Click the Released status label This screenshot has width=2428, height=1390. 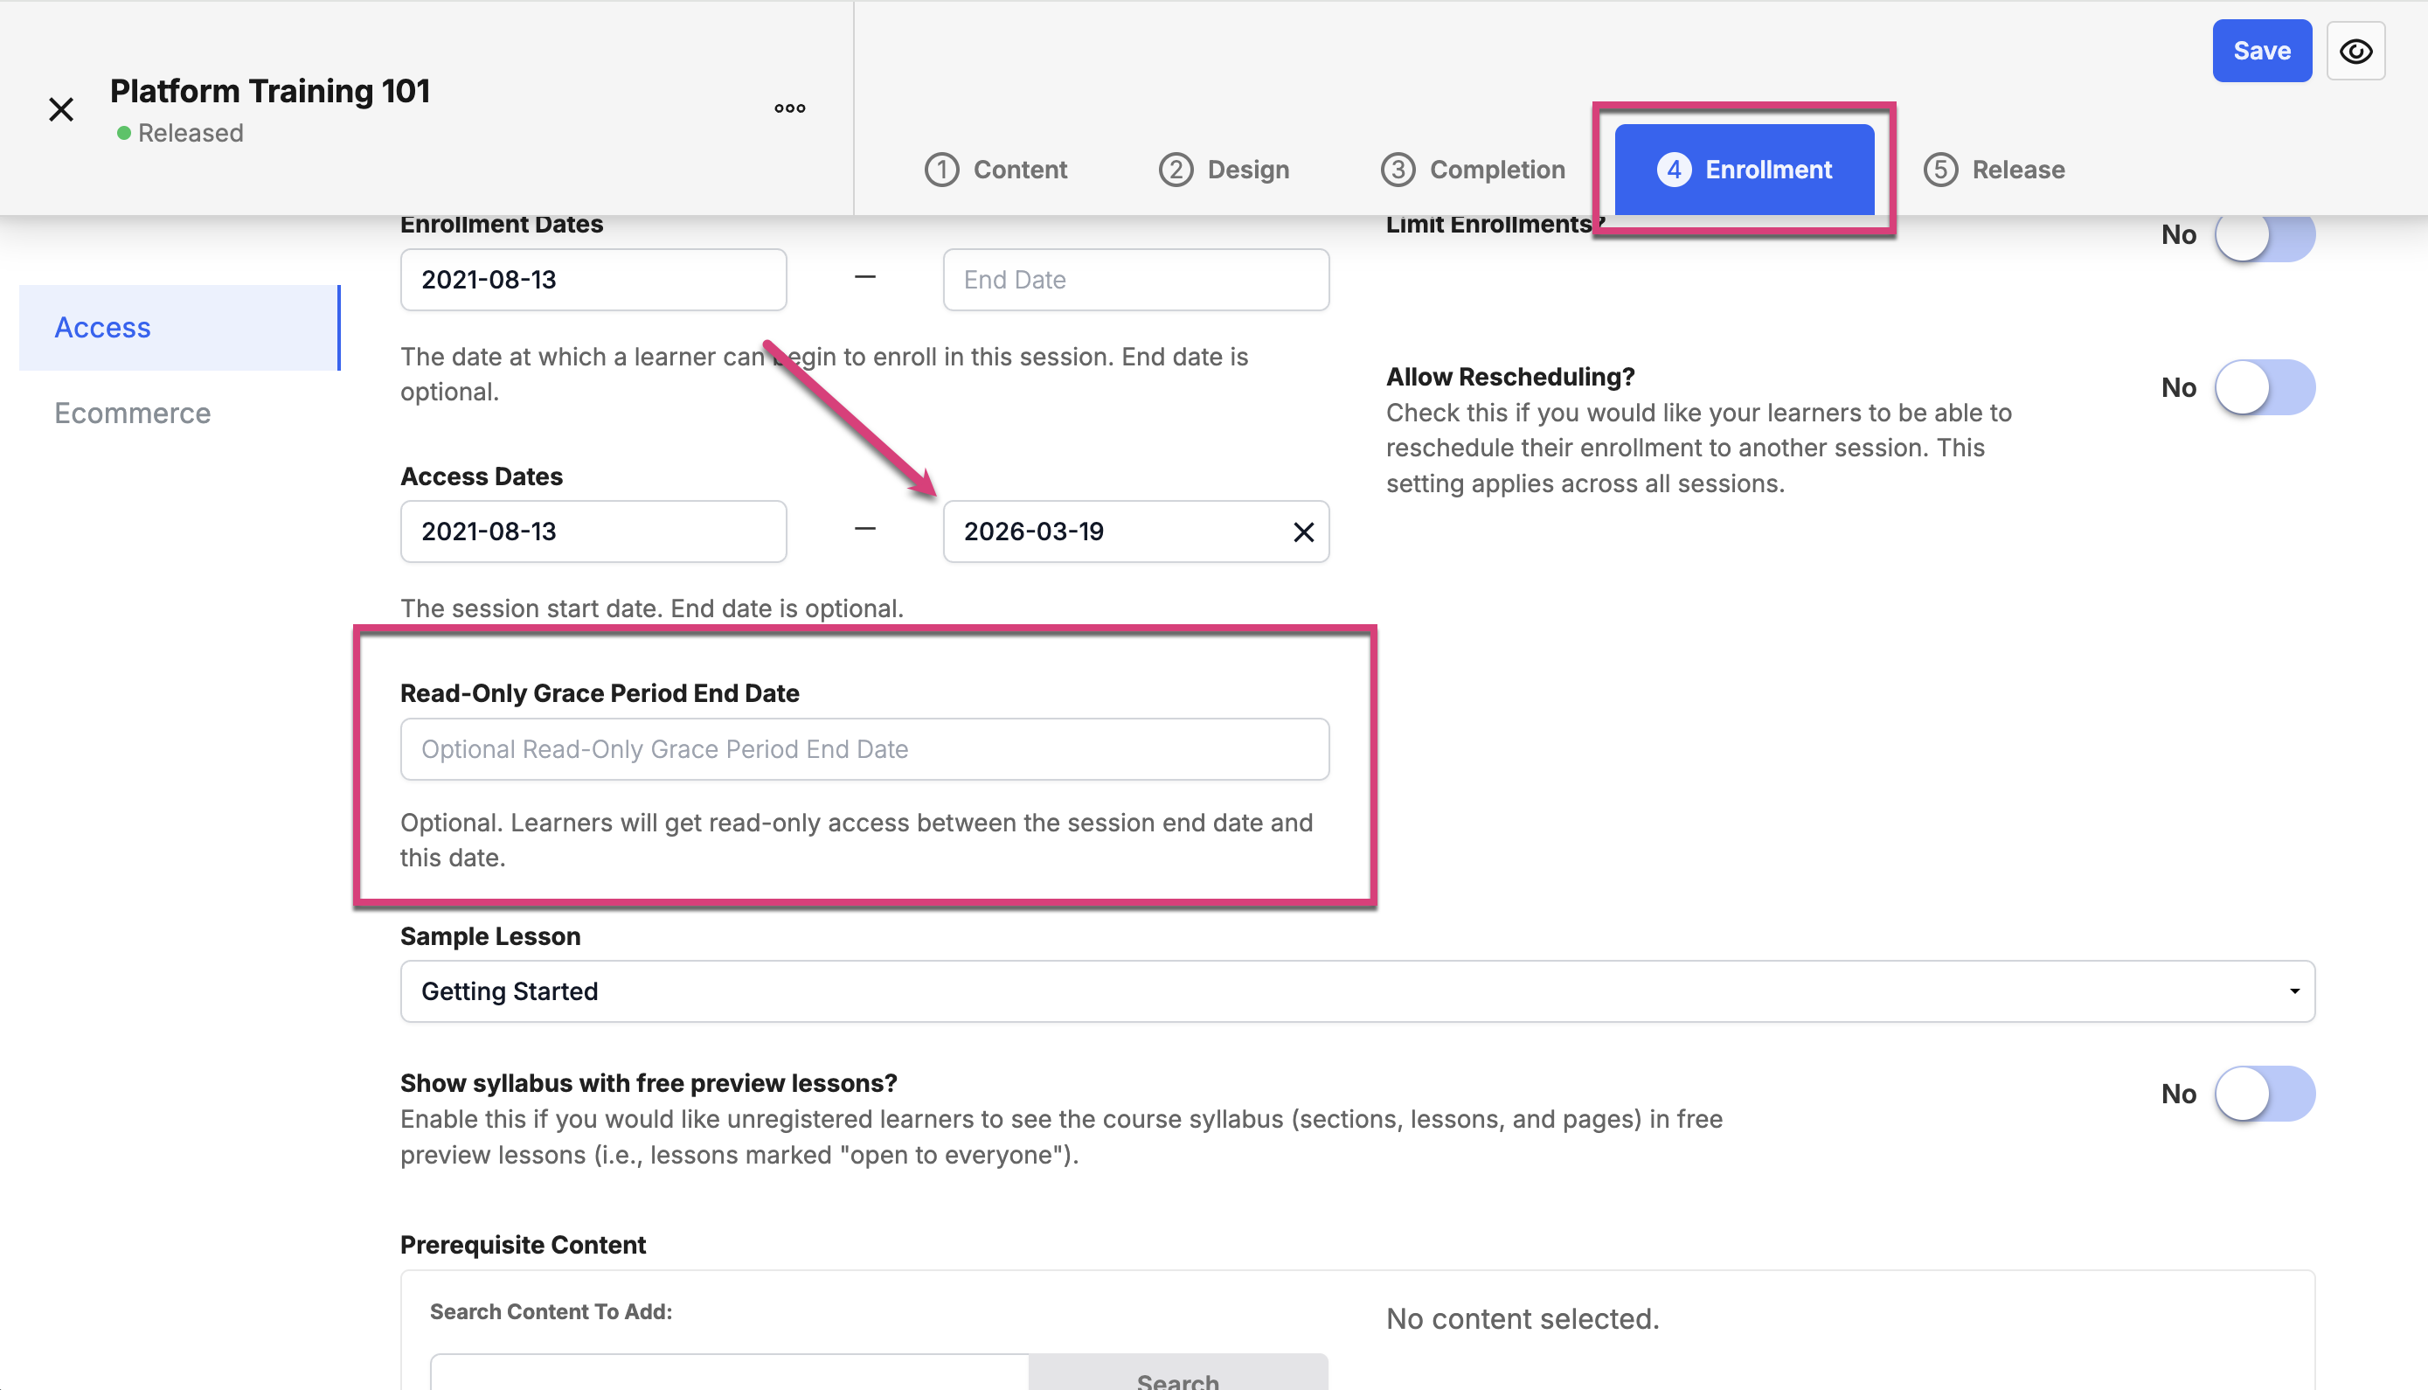click(x=191, y=133)
